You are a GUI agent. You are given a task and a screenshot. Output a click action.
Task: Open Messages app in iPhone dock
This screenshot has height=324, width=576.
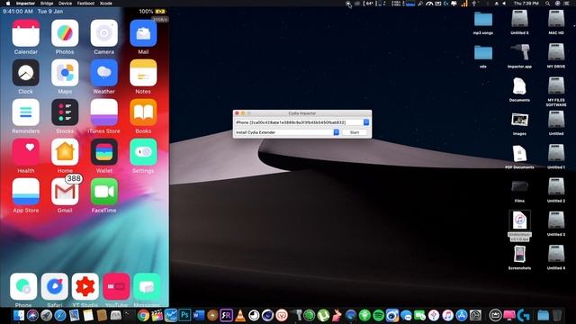[147, 286]
